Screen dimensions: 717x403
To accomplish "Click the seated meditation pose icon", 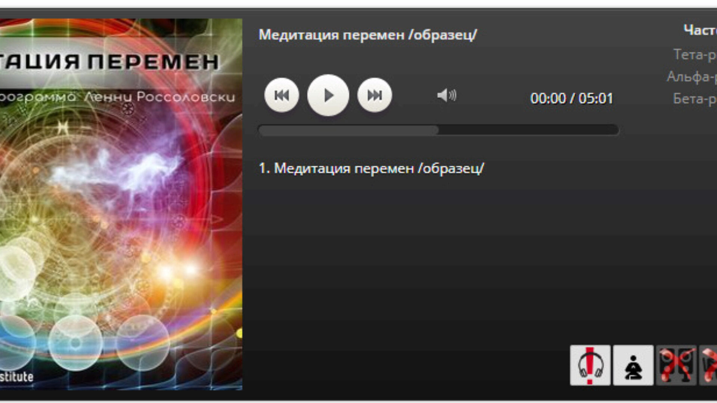I will (x=633, y=365).
